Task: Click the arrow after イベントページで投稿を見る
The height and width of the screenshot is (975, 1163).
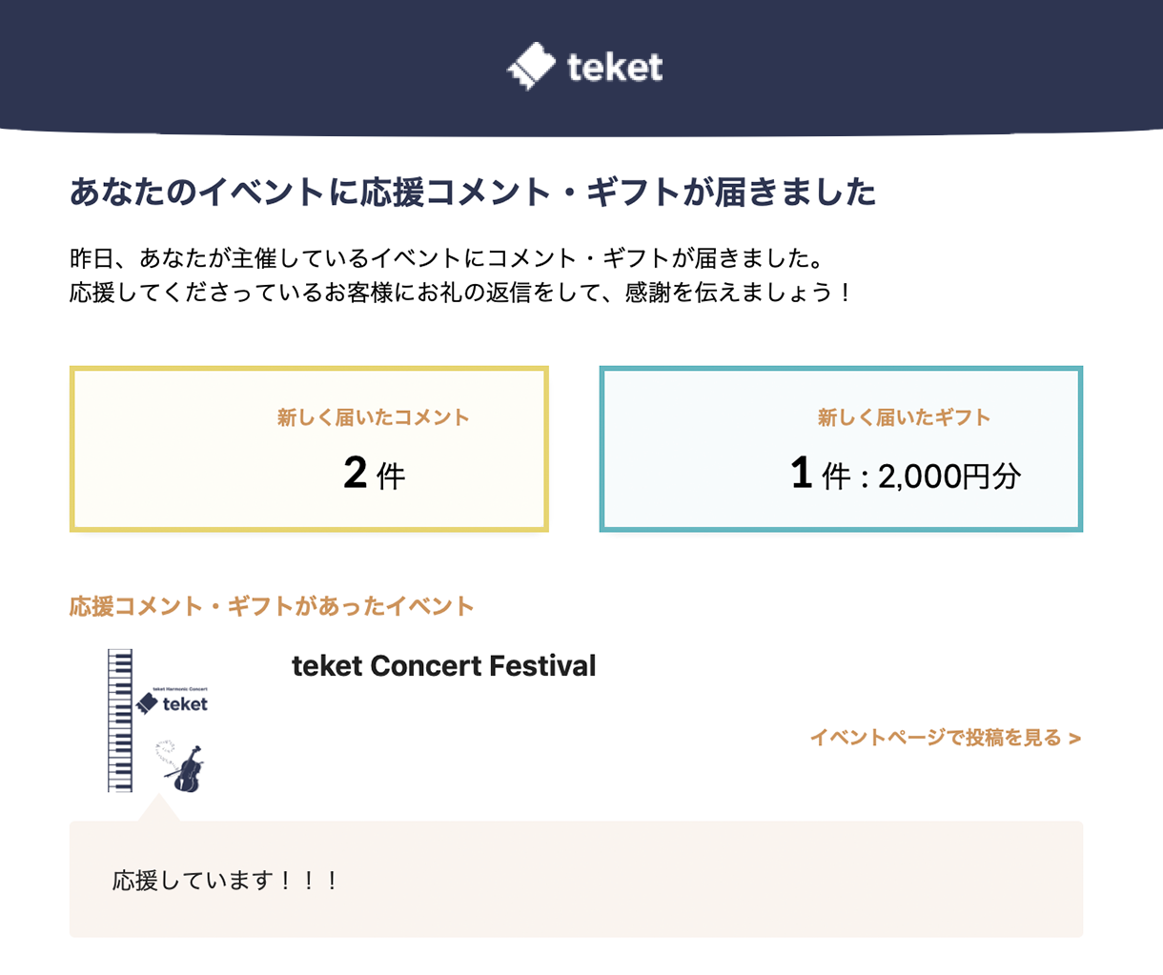Action: click(1075, 739)
